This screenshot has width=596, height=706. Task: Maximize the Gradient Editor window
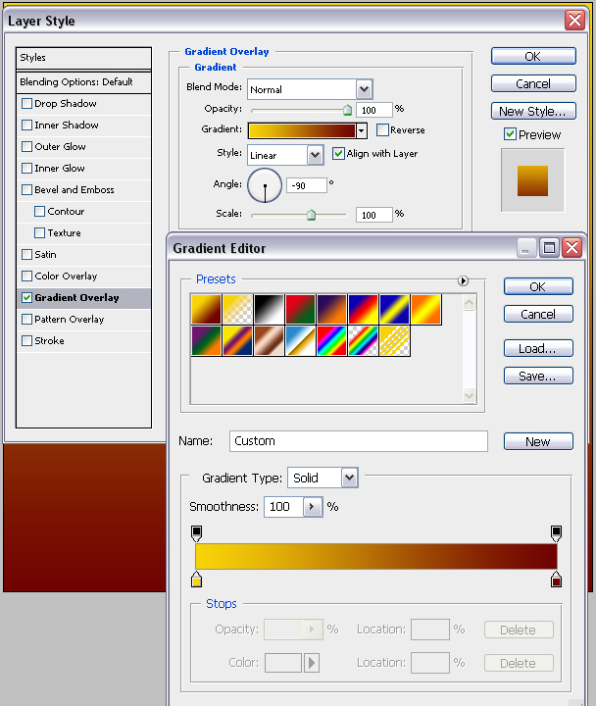point(549,248)
